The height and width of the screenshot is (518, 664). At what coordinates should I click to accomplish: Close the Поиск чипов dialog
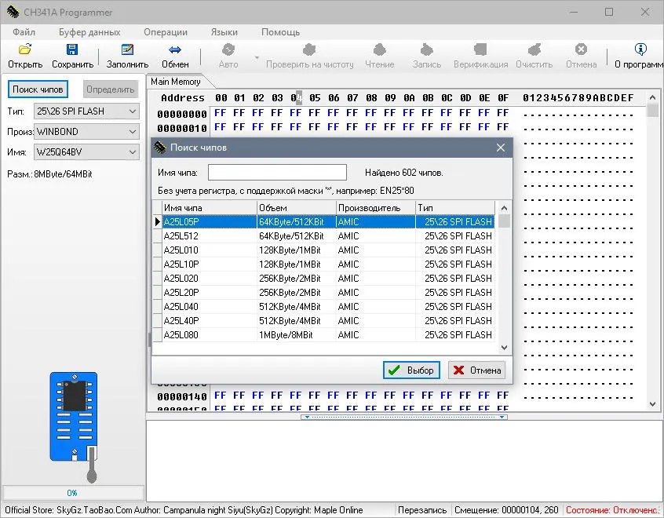point(501,148)
